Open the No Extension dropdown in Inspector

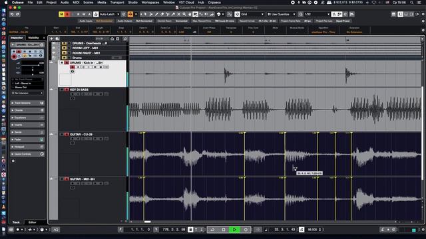27,93
